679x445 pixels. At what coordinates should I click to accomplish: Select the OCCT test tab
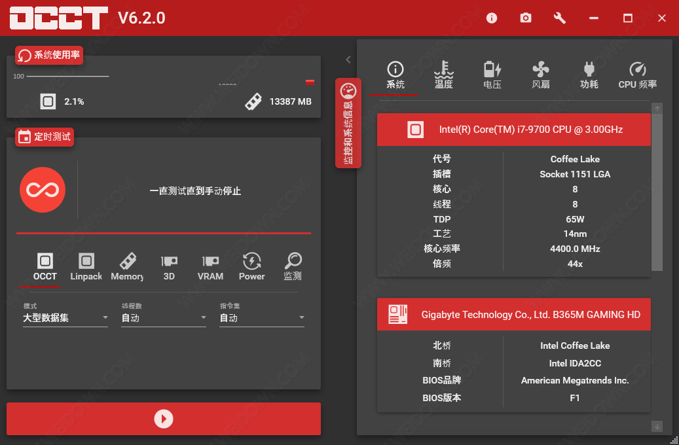pos(45,268)
